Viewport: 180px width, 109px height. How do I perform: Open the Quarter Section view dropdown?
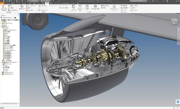64,8
